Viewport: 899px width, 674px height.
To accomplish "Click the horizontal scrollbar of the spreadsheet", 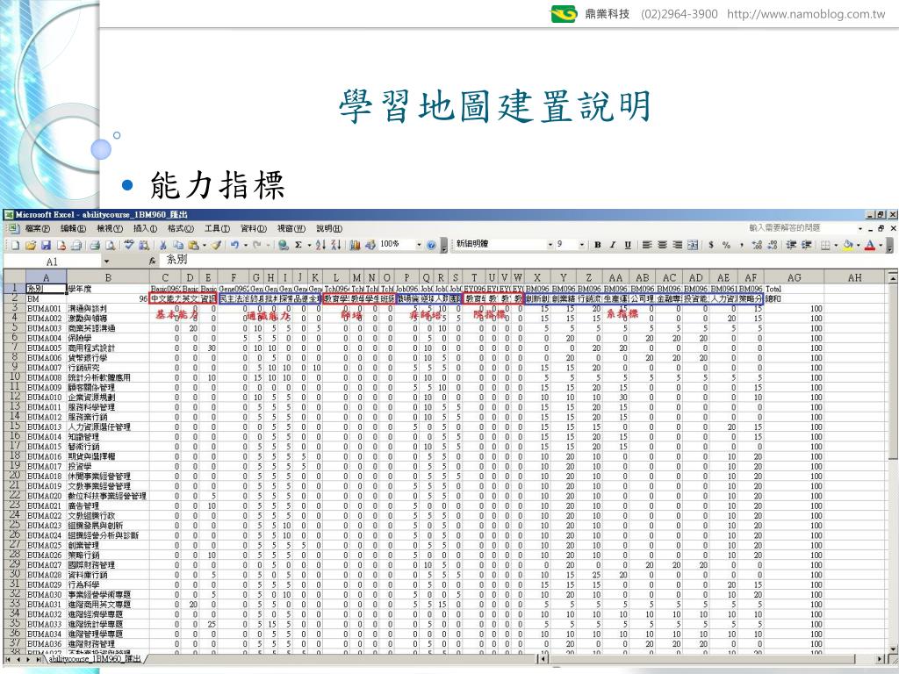I will (x=713, y=659).
